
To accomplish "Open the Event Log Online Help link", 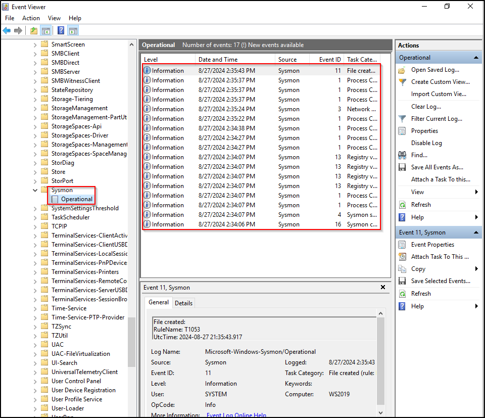I will [x=236, y=415].
